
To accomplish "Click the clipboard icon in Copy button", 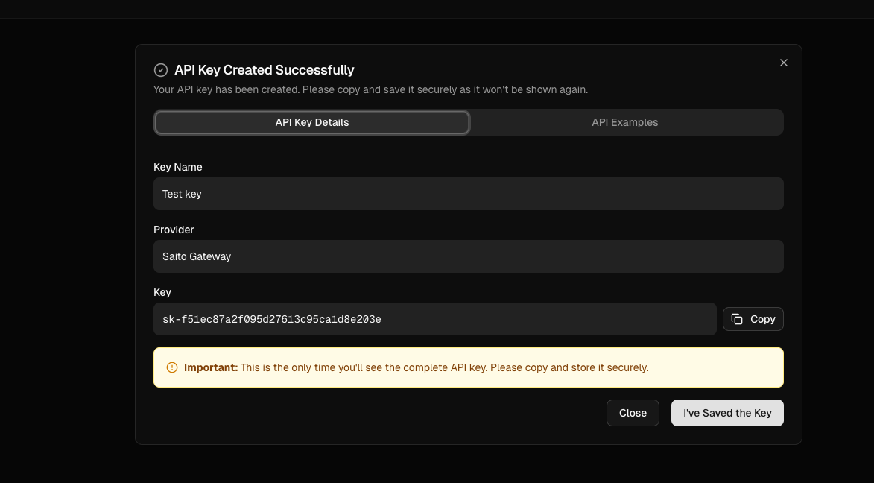I will (x=737, y=319).
